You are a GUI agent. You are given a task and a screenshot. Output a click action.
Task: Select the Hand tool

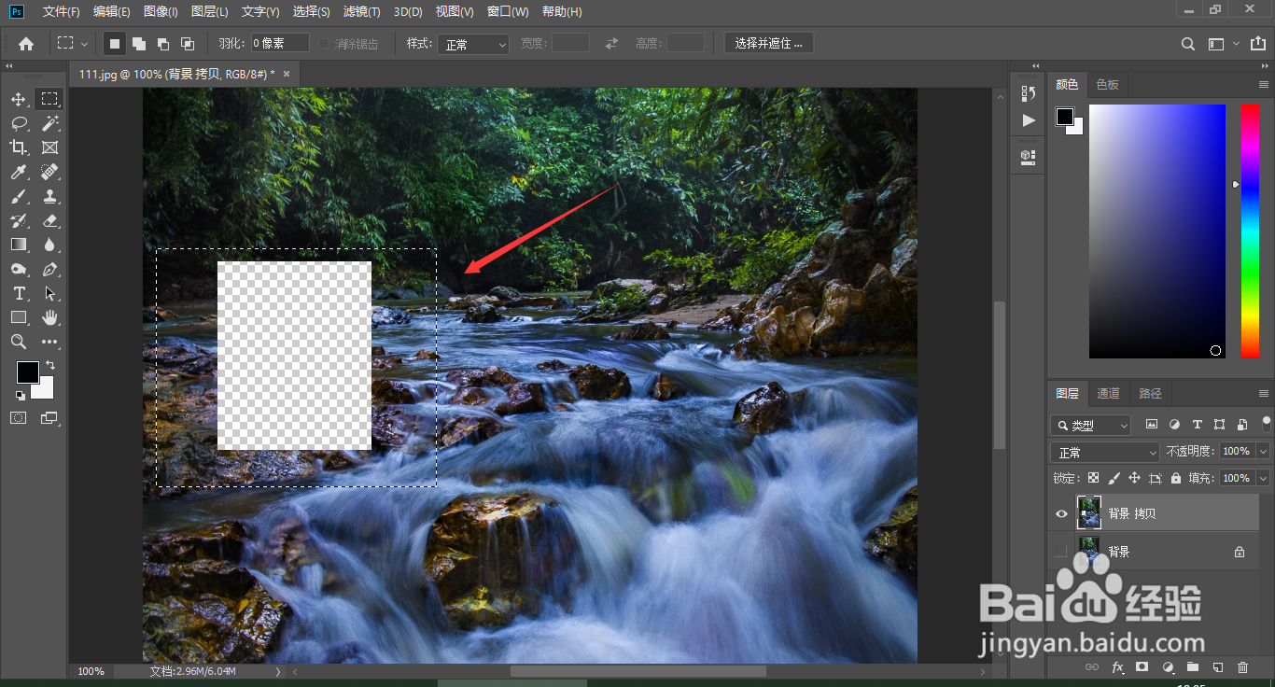click(x=50, y=317)
